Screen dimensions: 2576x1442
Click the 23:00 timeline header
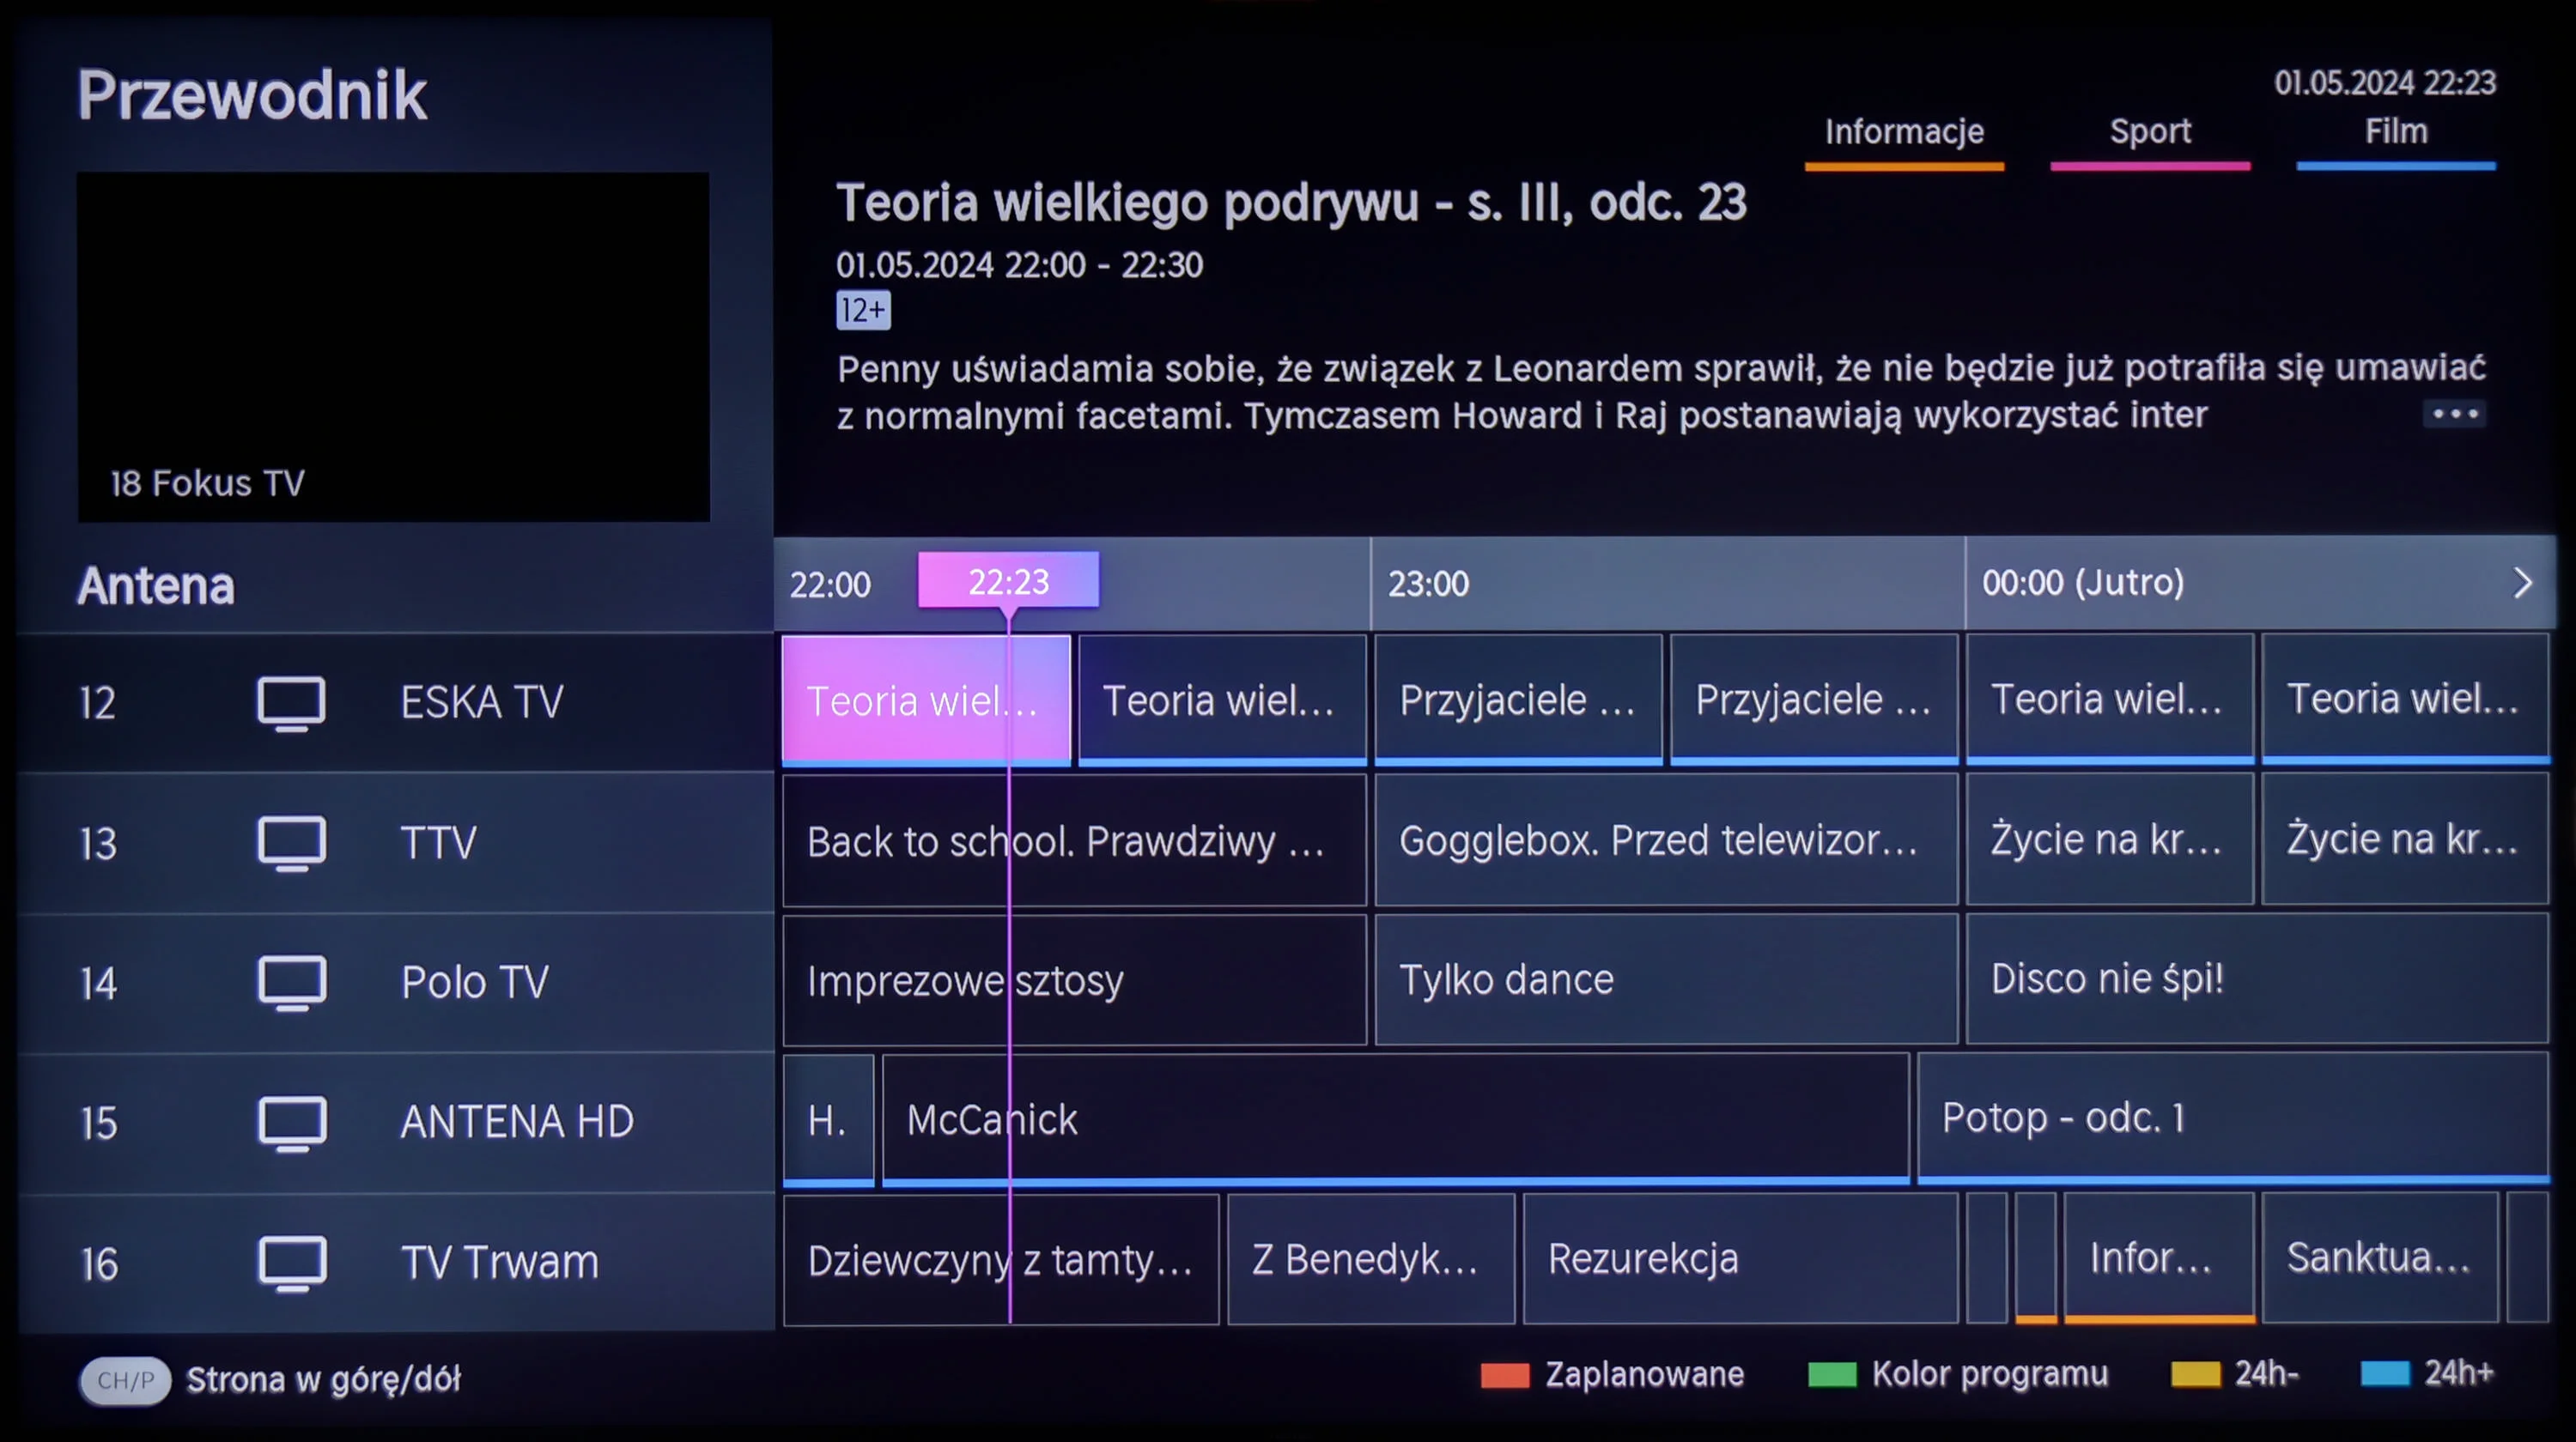point(1428,584)
